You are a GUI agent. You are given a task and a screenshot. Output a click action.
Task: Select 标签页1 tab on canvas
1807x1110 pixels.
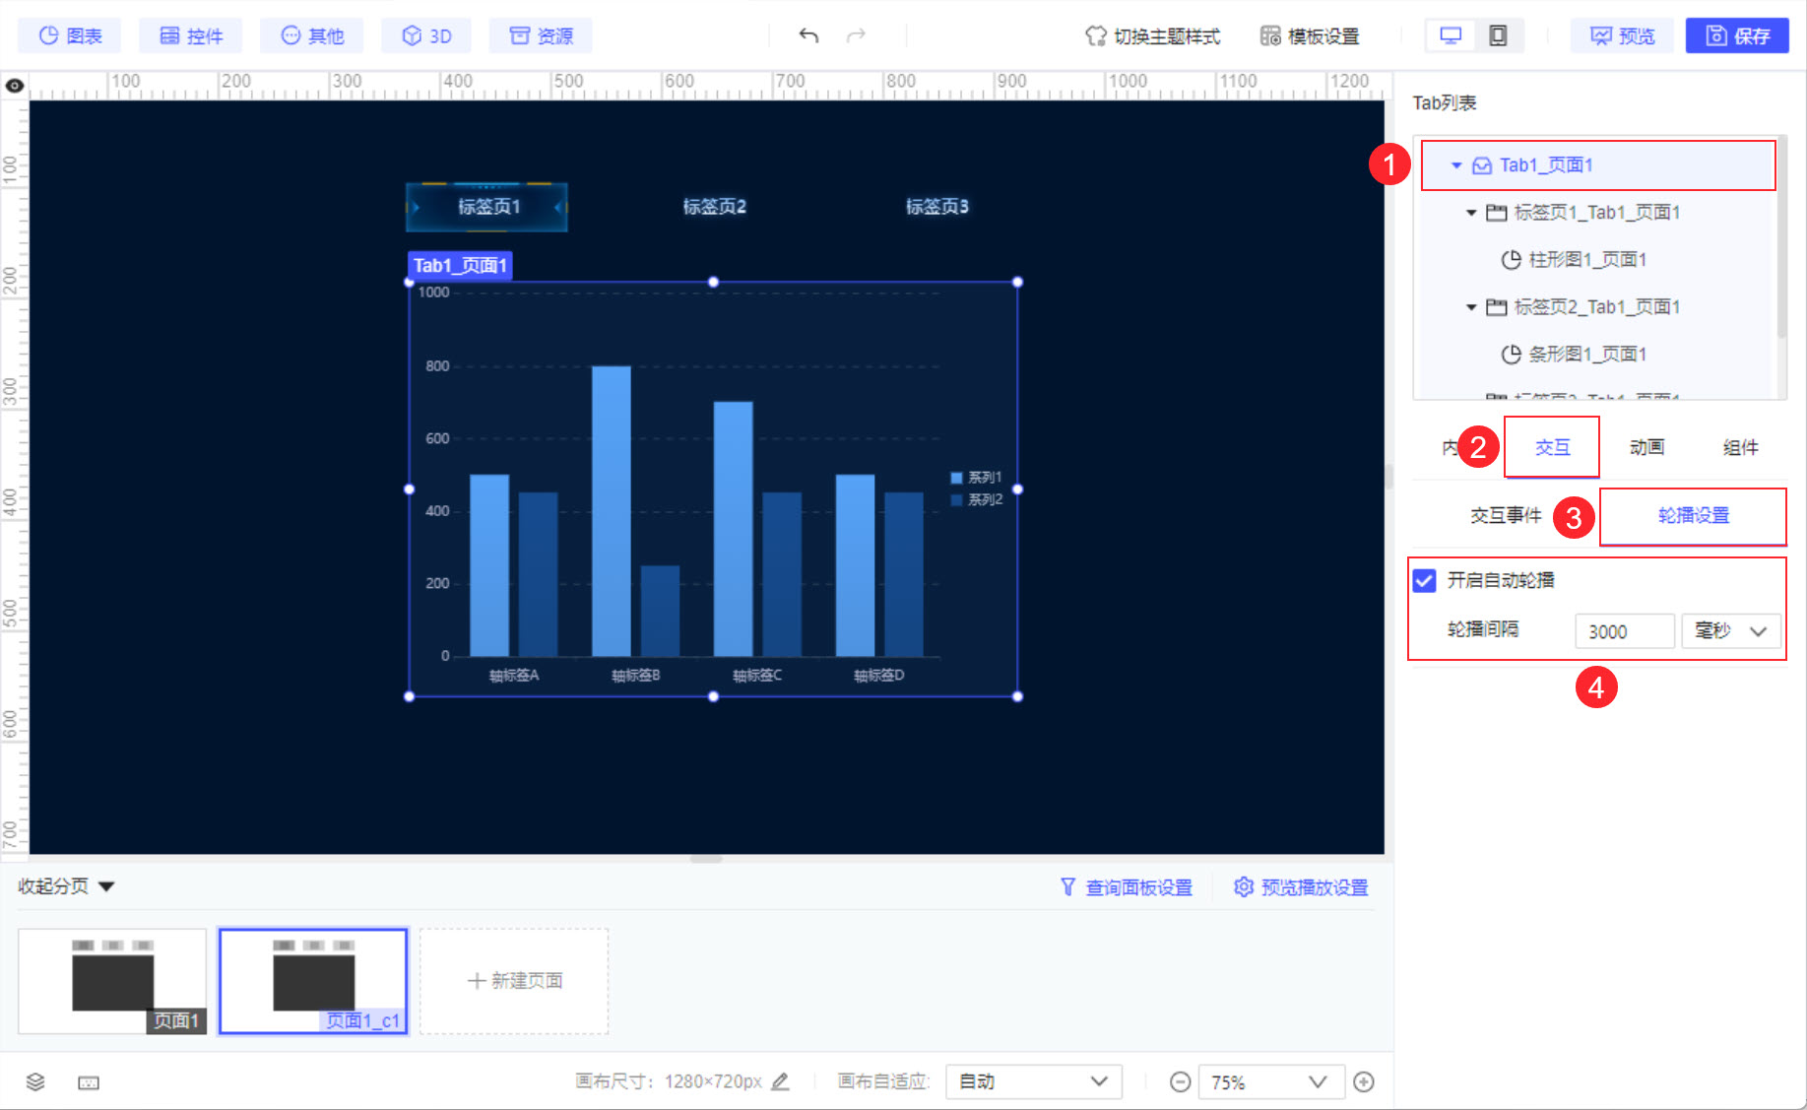coord(487,207)
